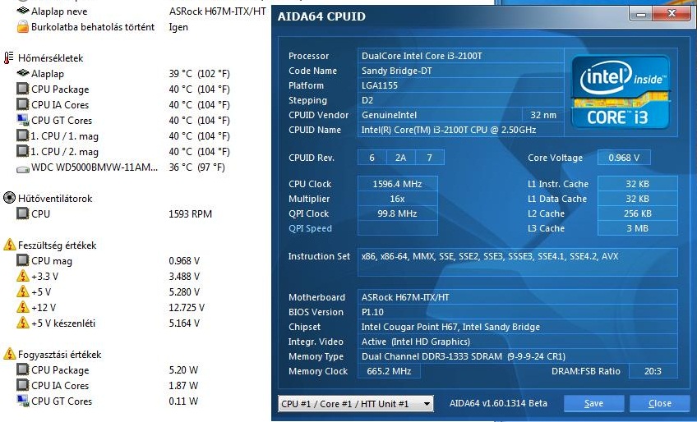The image size is (697, 422).
Task: Click the CPUID Rev. box showing 2A
Action: tap(400, 158)
